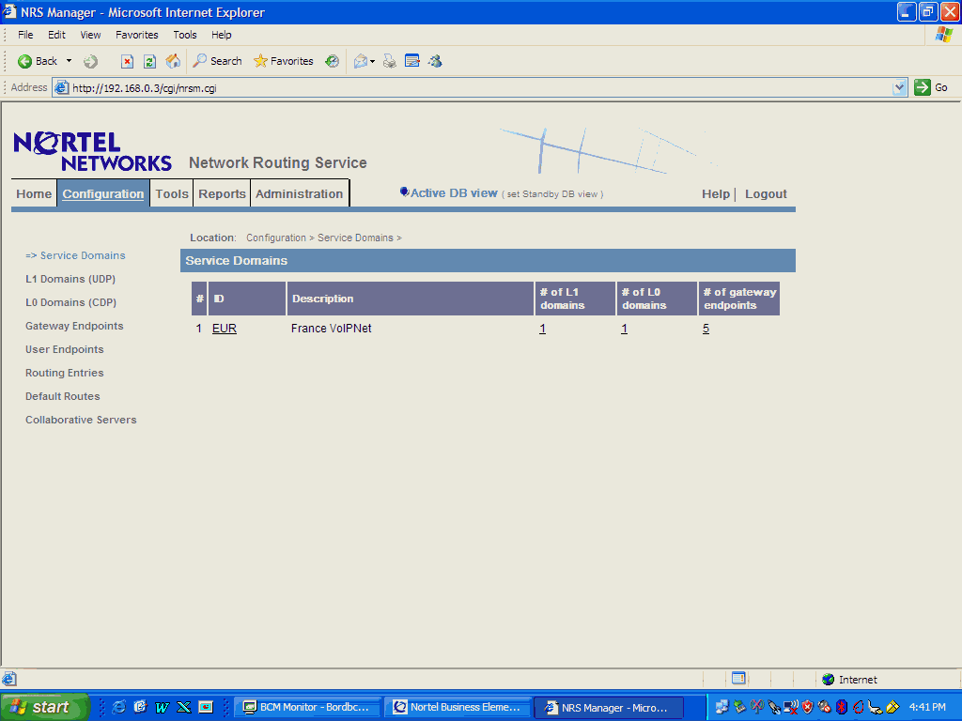Click the popup blocker status bar icon
962x721 pixels.
pyautogui.click(x=738, y=679)
